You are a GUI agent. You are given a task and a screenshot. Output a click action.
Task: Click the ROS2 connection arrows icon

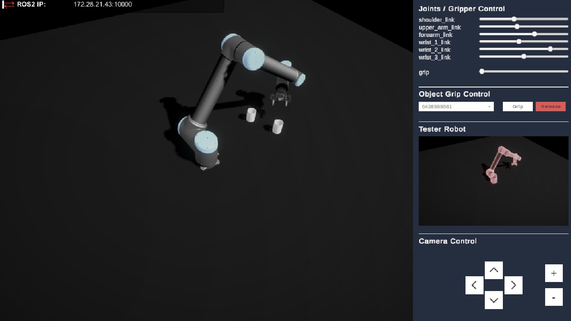click(9, 5)
